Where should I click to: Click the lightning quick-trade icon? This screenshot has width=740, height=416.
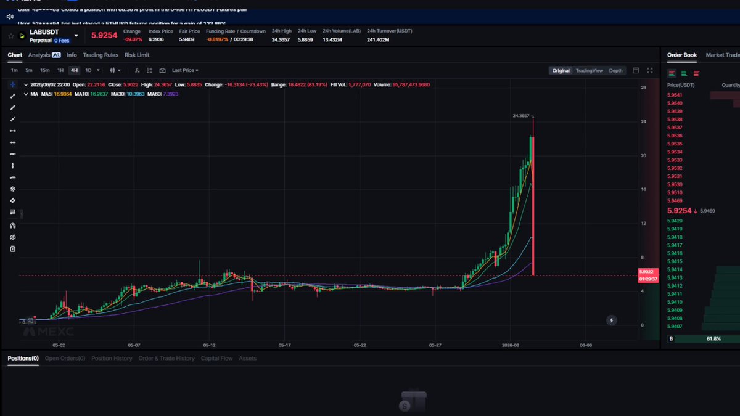tap(612, 320)
